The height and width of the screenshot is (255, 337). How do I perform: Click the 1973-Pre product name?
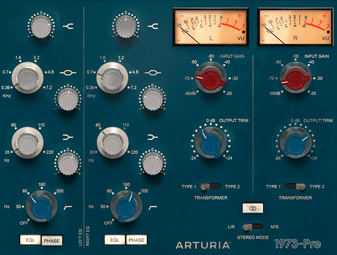pos(298,244)
